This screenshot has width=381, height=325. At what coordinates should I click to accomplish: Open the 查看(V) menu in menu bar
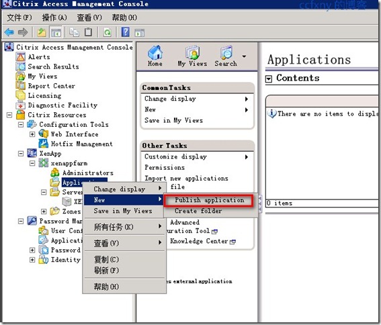89,17
